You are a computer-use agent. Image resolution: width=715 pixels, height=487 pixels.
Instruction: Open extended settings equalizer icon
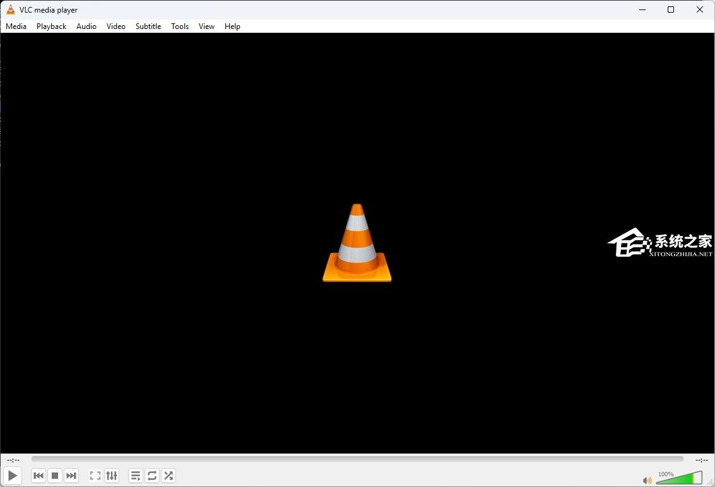coord(112,476)
